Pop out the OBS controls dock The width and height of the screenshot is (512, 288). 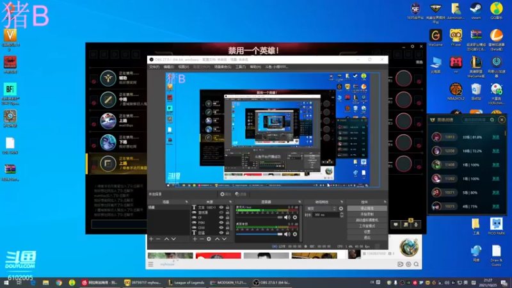click(x=385, y=202)
